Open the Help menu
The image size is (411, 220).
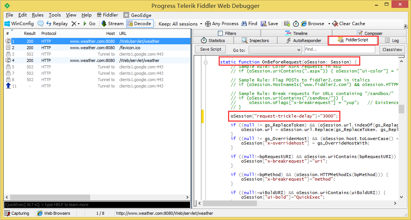point(86,15)
